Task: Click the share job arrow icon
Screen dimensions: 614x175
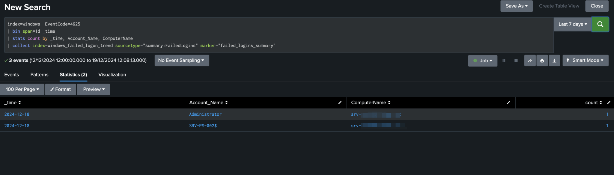Action: pyautogui.click(x=530, y=61)
